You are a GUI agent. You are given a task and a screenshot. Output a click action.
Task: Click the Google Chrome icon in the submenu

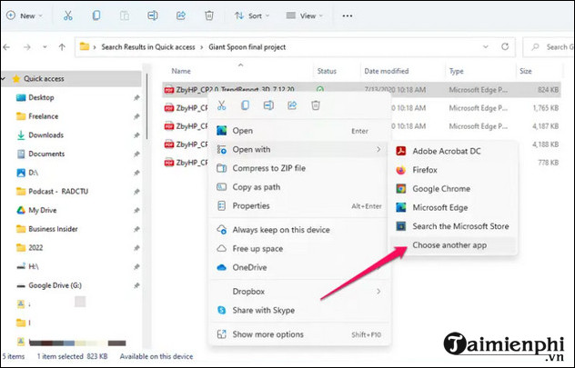401,189
